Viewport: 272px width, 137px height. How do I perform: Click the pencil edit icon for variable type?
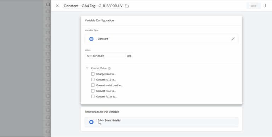pos(233,39)
